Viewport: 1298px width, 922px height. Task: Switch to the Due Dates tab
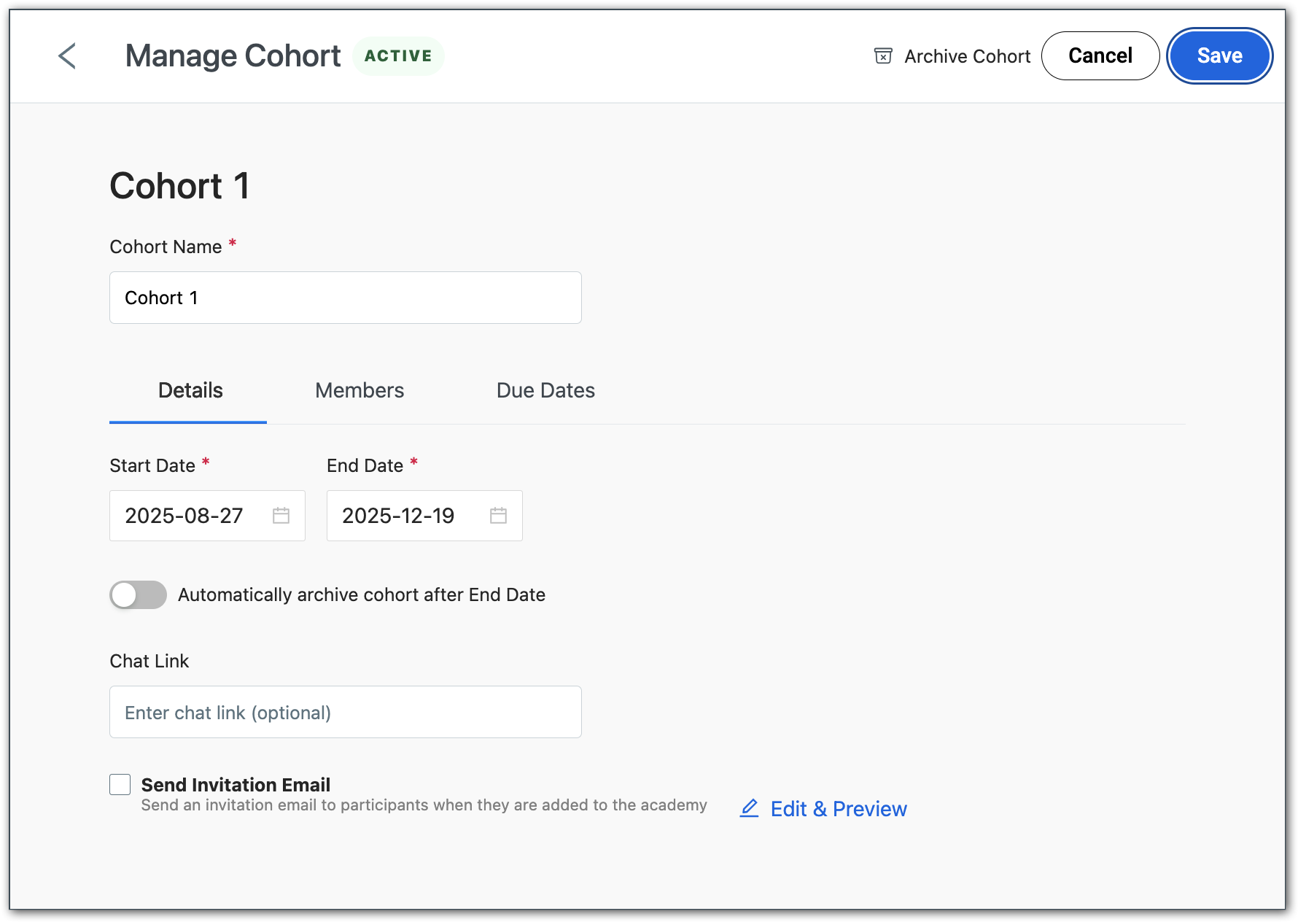pos(545,390)
